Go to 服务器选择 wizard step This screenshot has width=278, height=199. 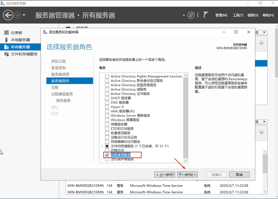[60, 75]
